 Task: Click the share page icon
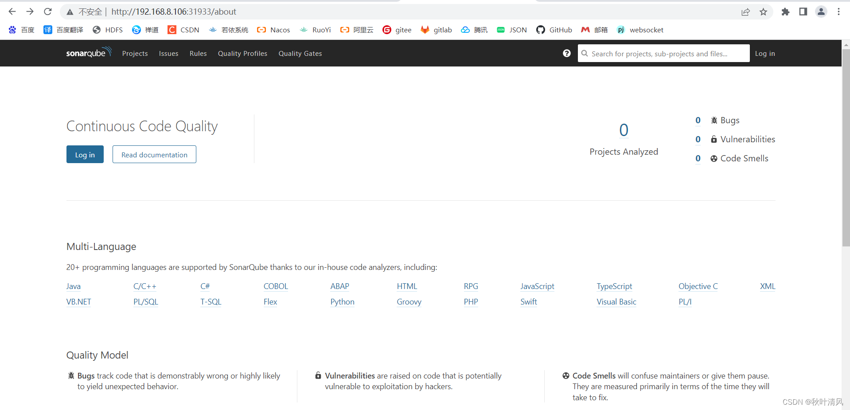[x=745, y=12]
